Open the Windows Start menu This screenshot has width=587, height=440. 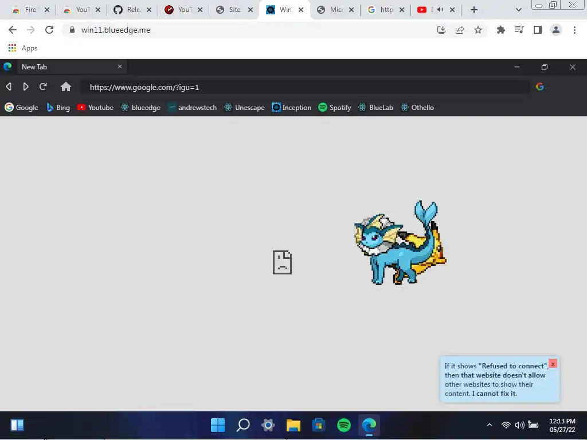218,425
